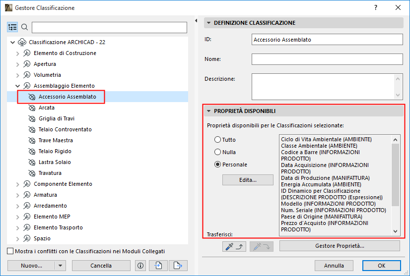Select the Personale radio button
410x276 pixels.
point(217,165)
